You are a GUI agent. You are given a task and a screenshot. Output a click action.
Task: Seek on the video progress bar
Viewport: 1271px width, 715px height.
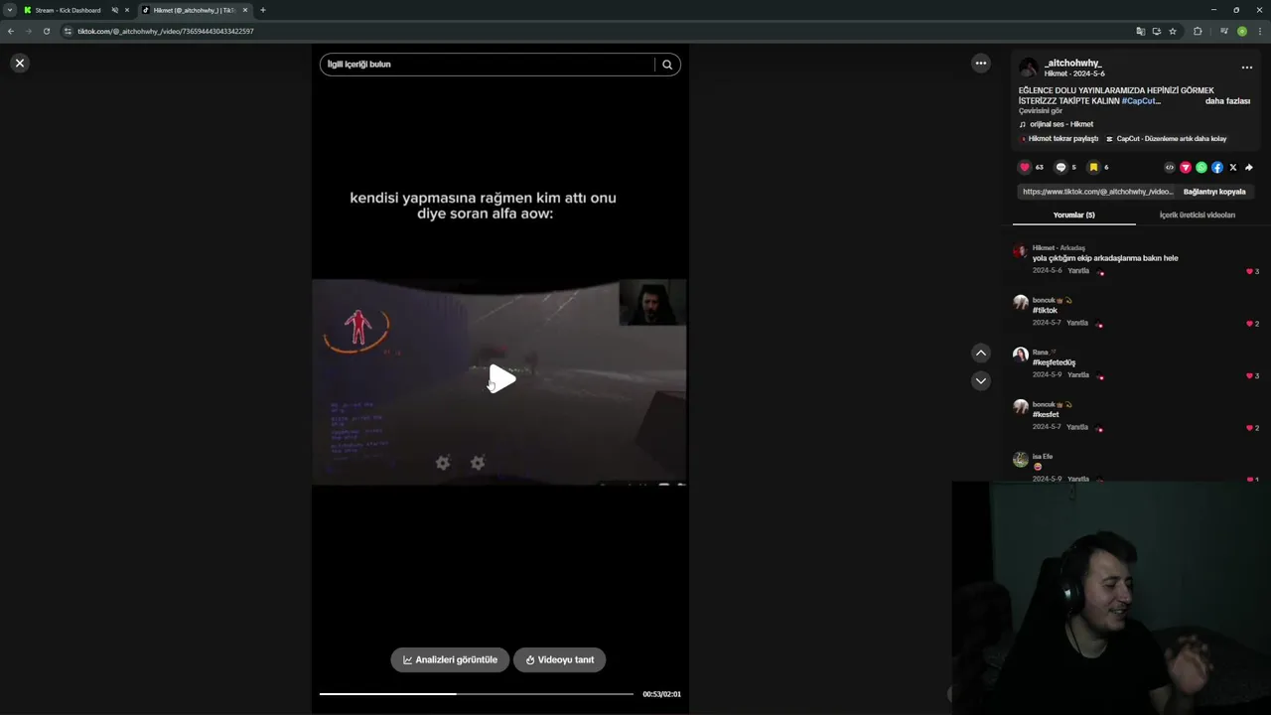click(477, 694)
